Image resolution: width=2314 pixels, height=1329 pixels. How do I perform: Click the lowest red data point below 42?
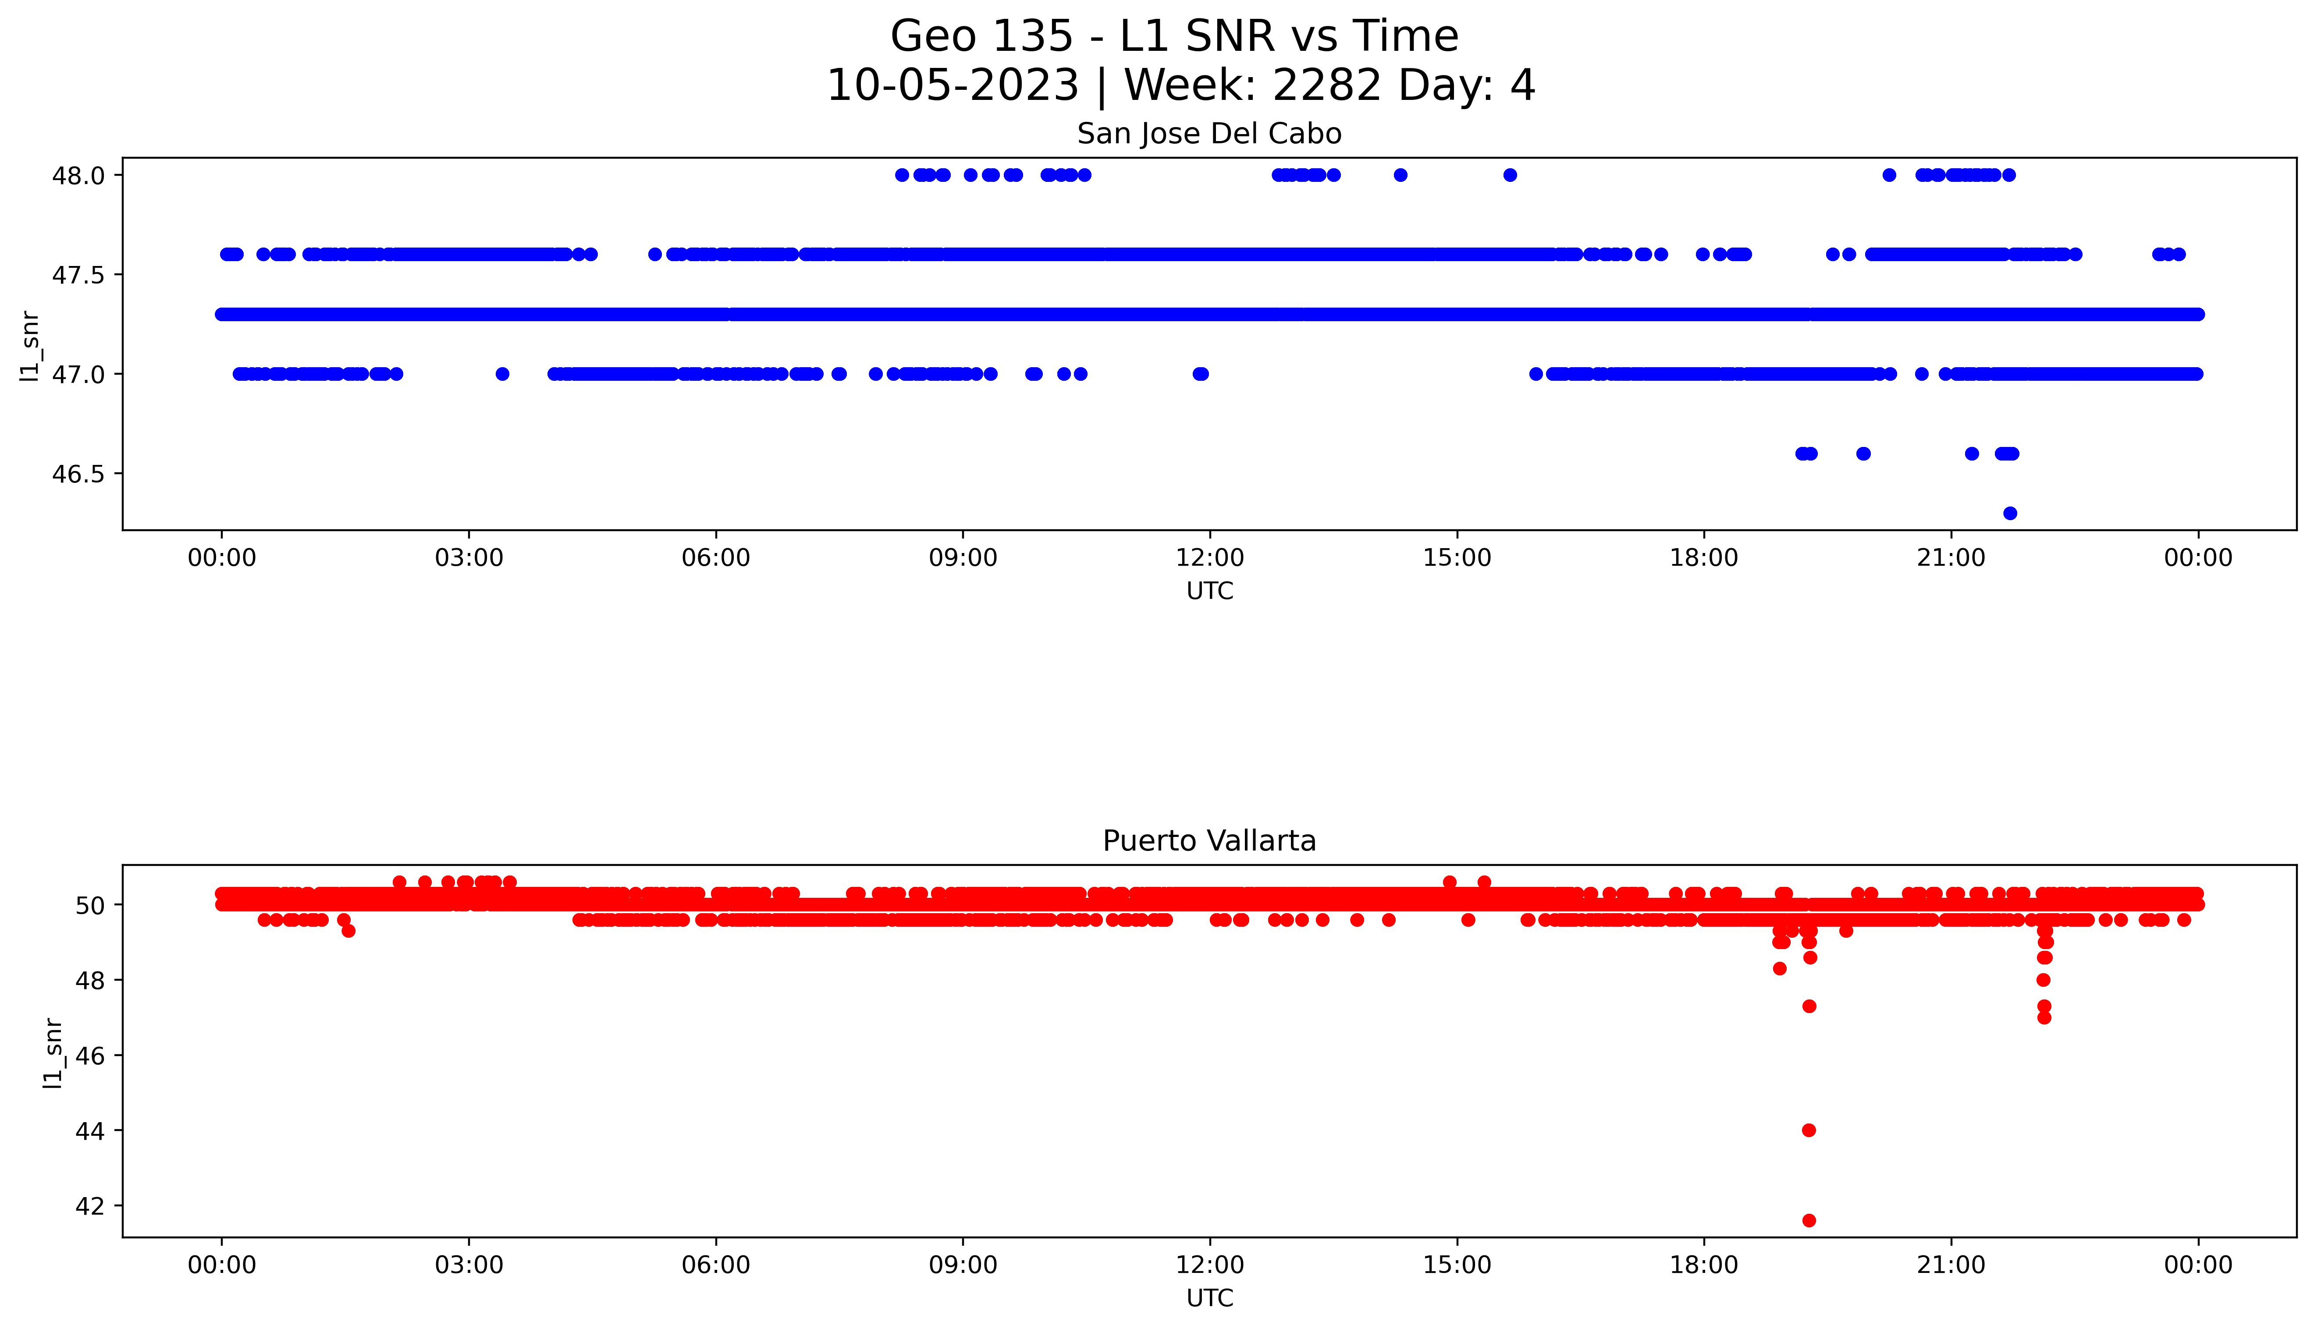(1809, 1220)
